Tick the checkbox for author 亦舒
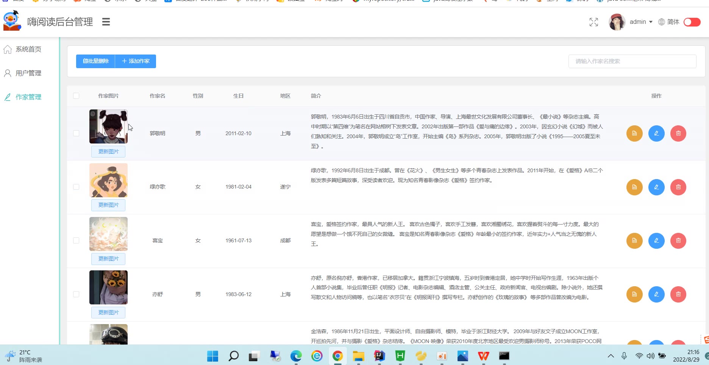The height and width of the screenshot is (365, 709). click(x=76, y=294)
